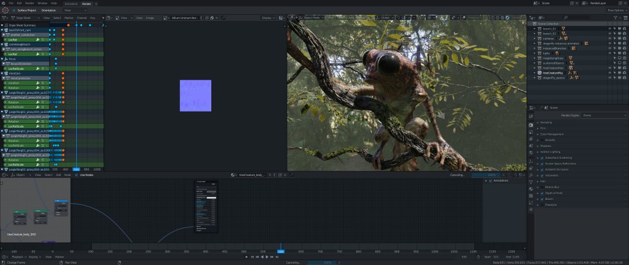Open the Dope Sheet editor type icon
Screen dimensions: 629x265
(5, 18)
